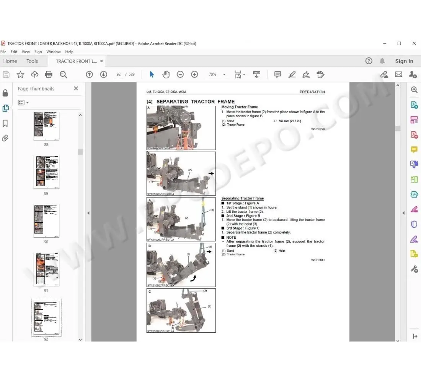The image size is (421, 382).
Task: Select page 92 thumbnail
Action: [46, 318]
